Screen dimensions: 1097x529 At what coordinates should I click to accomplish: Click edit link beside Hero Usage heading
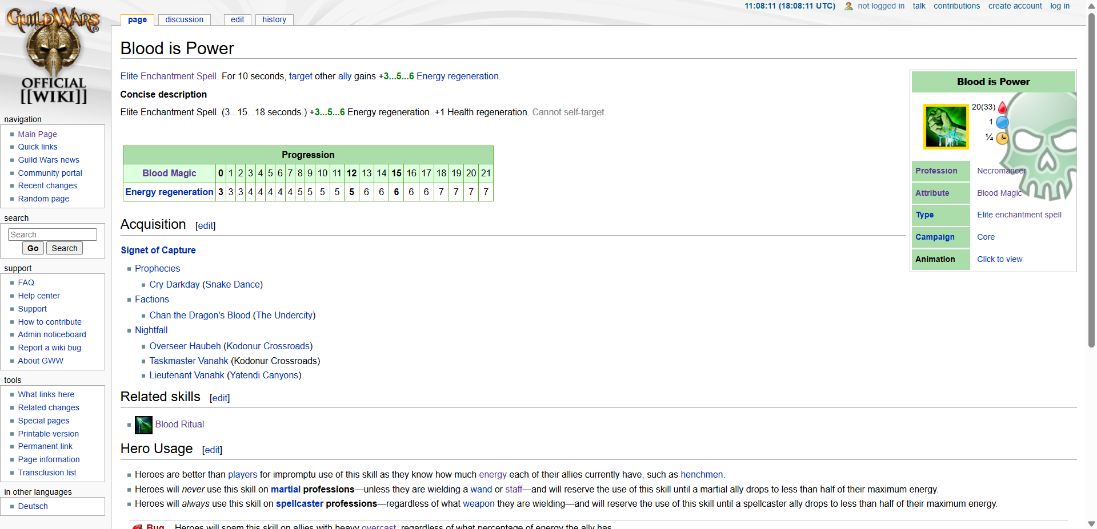coord(213,450)
